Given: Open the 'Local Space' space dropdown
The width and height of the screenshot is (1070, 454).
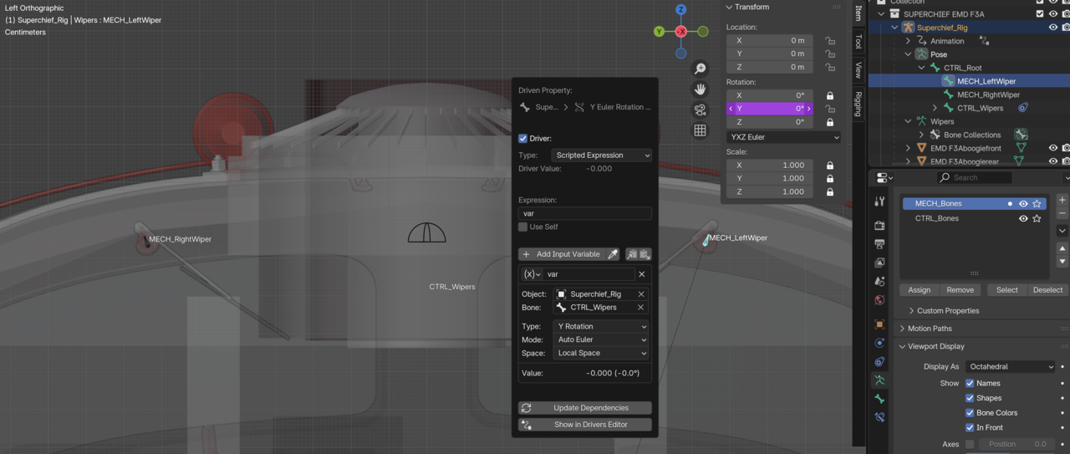Looking at the screenshot, I should 601,354.
